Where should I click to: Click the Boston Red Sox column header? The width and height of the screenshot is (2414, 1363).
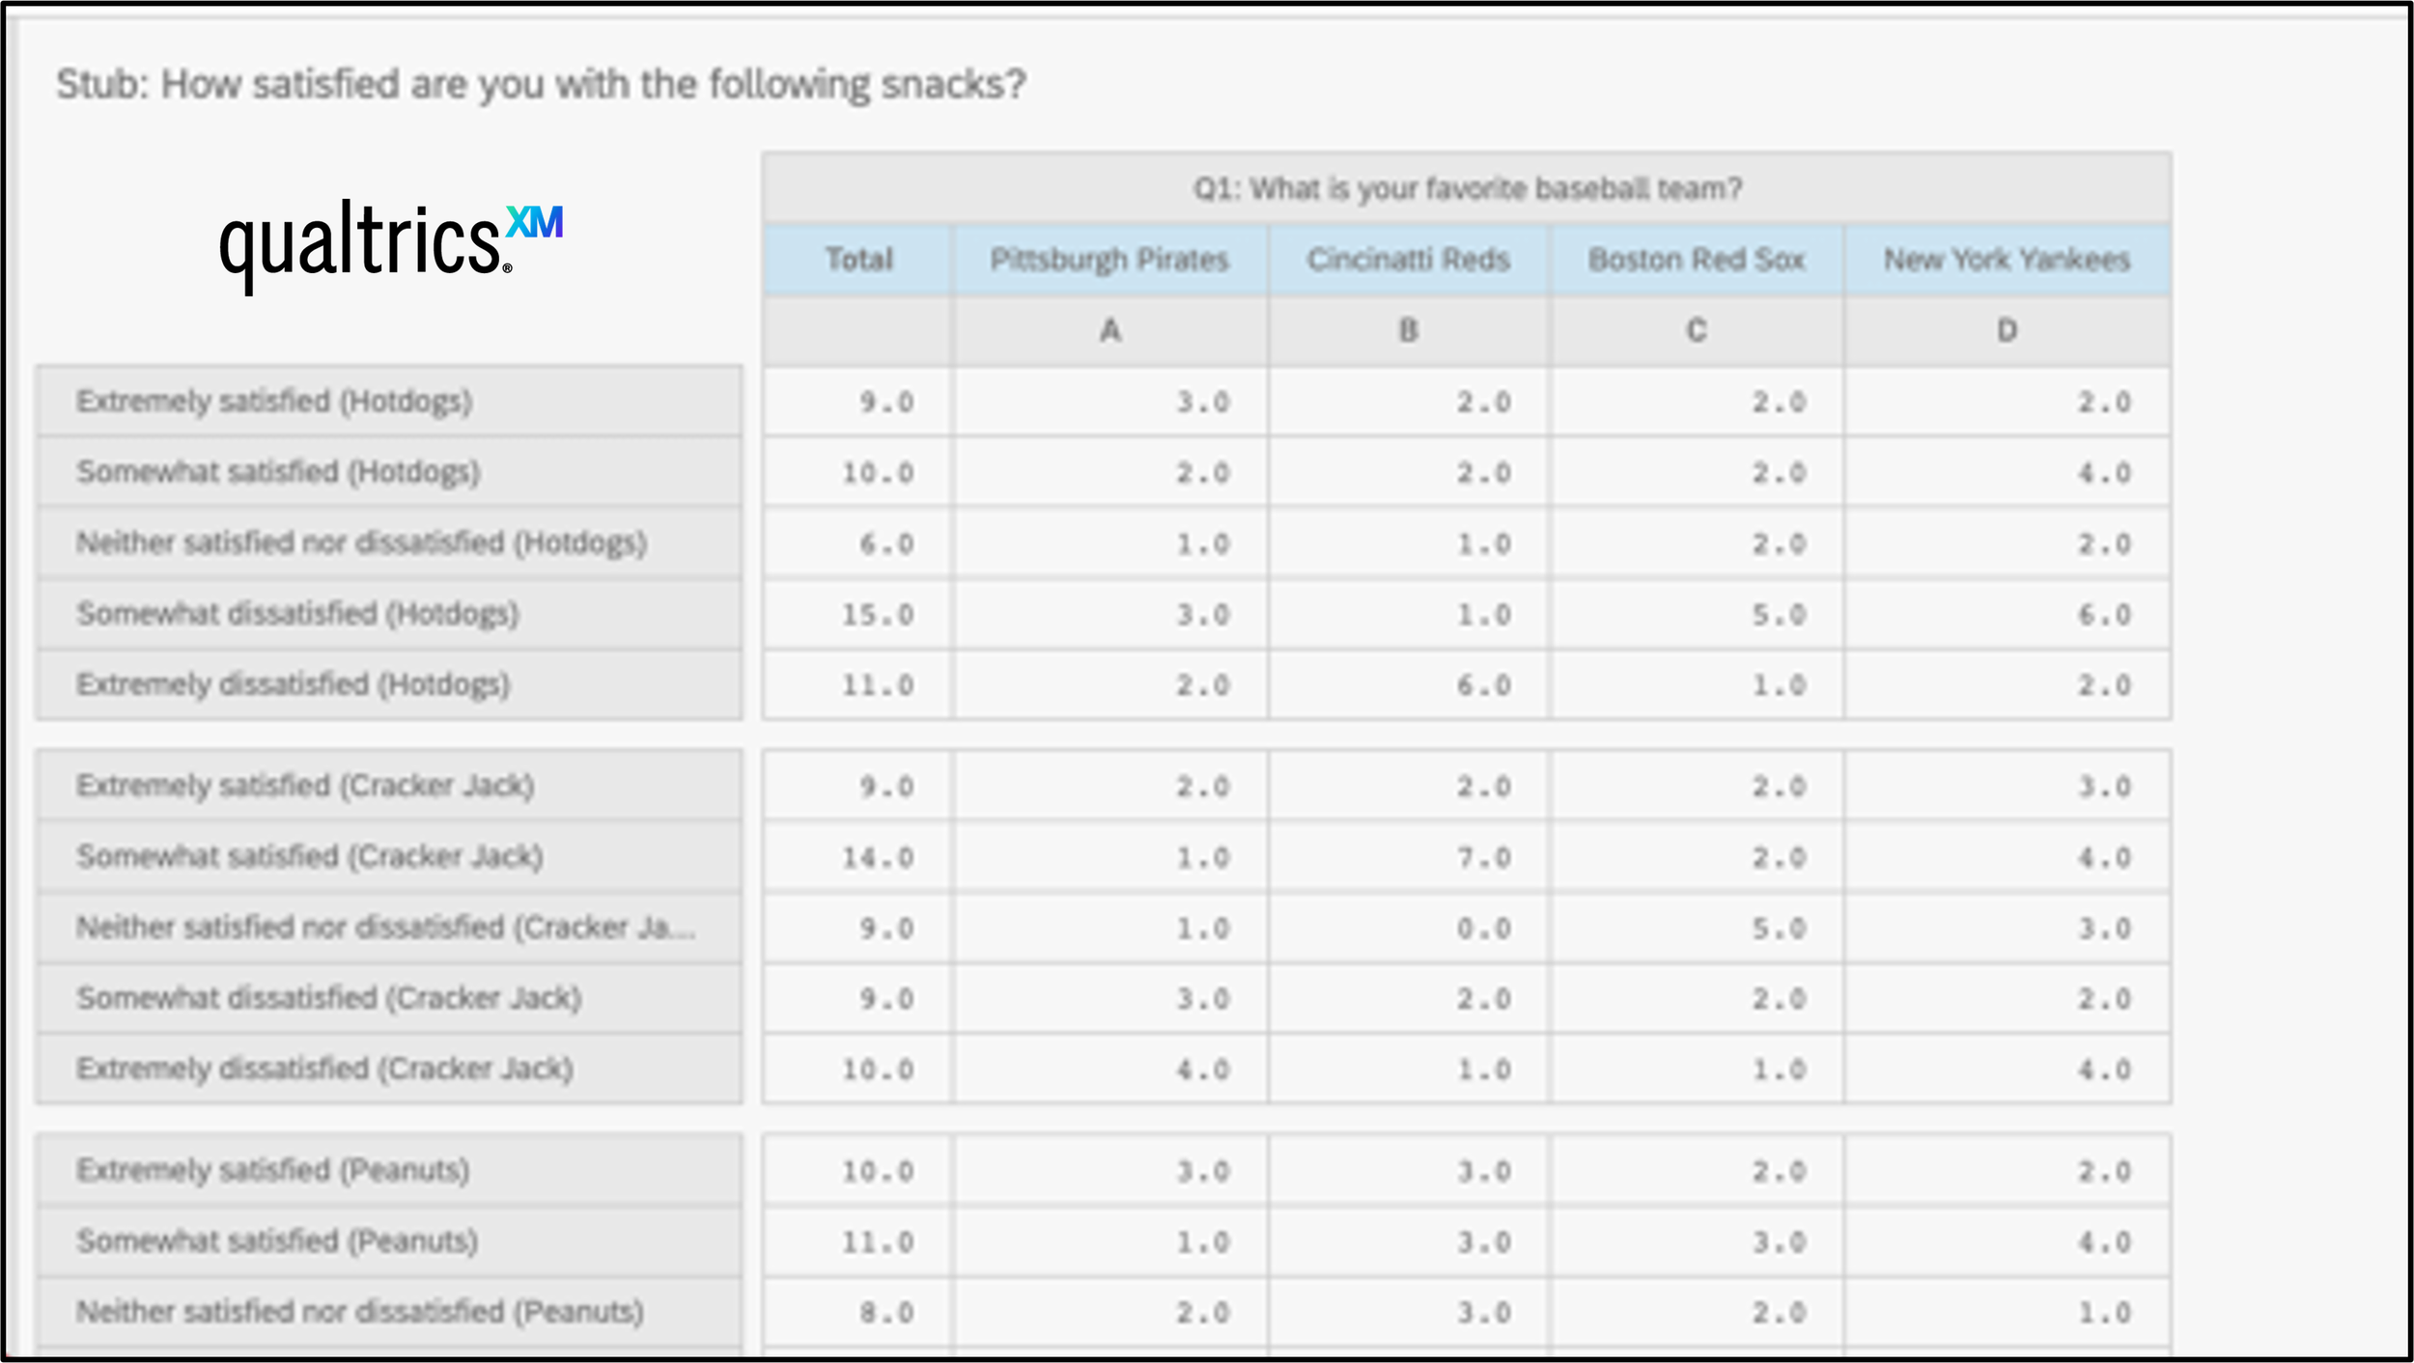pos(1697,260)
